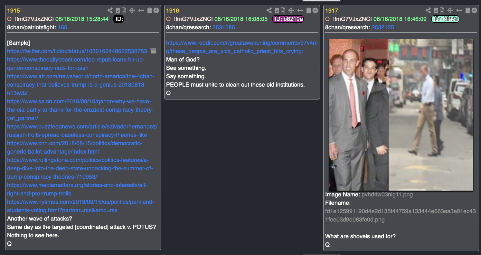Viewport: 481px width, 255px height.
Task: Click the clipboard-check icon on post 1916
Action: click(x=277, y=11)
